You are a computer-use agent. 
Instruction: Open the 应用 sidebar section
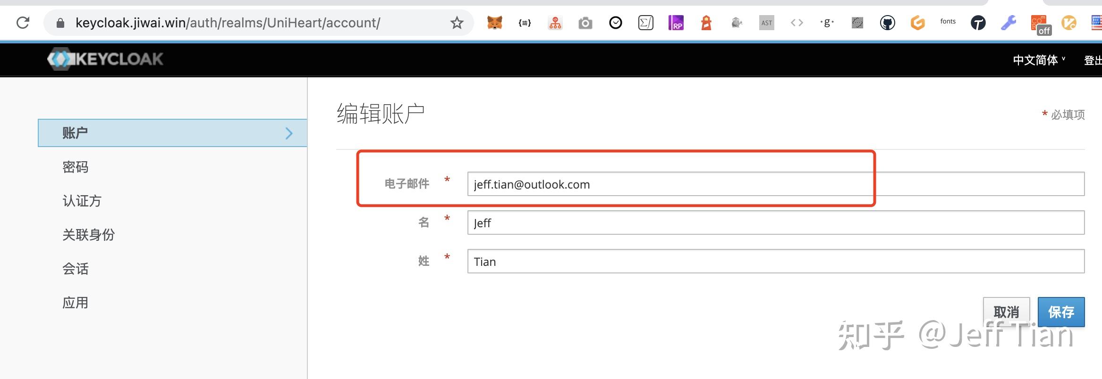coord(76,303)
